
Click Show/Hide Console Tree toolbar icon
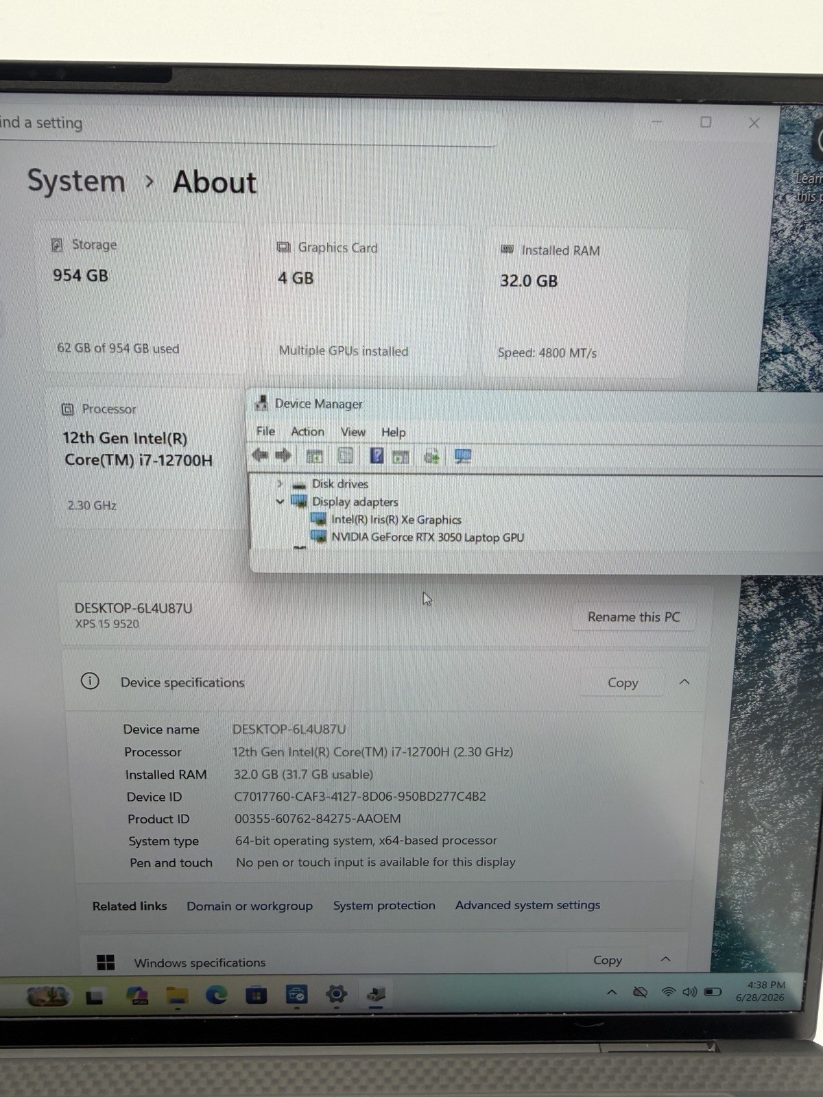[314, 456]
